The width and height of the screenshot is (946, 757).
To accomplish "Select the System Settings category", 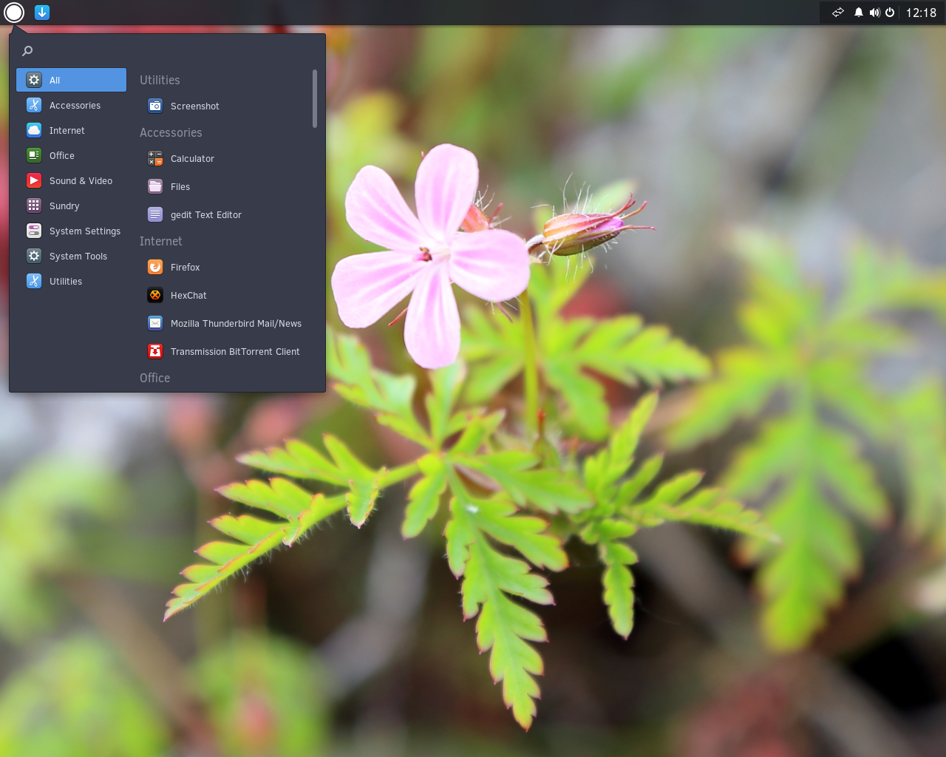I will [71, 231].
